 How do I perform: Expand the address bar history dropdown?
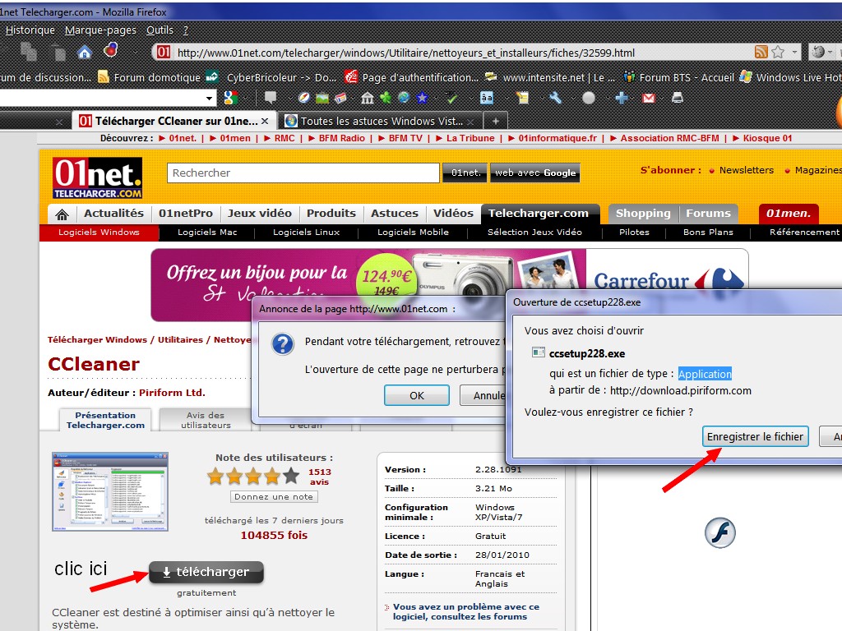pyautogui.click(x=795, y=53)
